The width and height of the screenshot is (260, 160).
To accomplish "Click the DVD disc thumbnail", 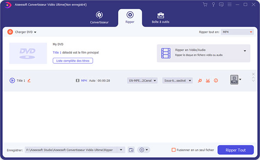I will click(28, 53).
